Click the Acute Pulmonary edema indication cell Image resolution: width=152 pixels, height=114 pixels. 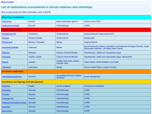coord(117,48)
